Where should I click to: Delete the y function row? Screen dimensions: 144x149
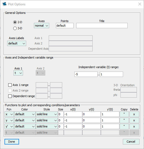[x=134, y=120]
